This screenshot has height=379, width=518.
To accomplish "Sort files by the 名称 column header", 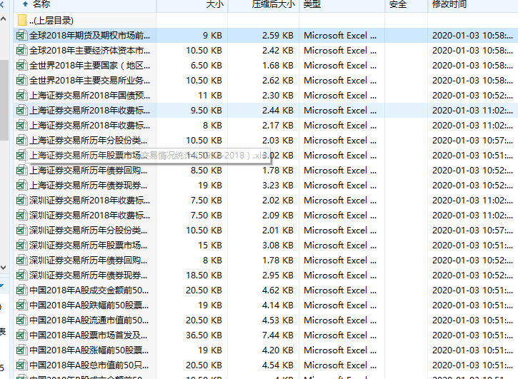I will (85, 4).
